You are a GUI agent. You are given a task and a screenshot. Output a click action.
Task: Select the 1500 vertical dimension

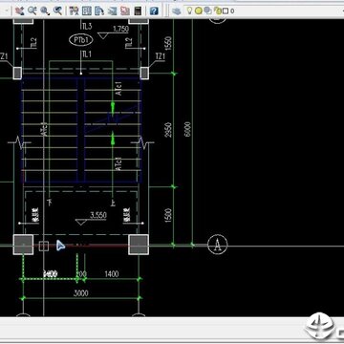[x=168, y=215]
